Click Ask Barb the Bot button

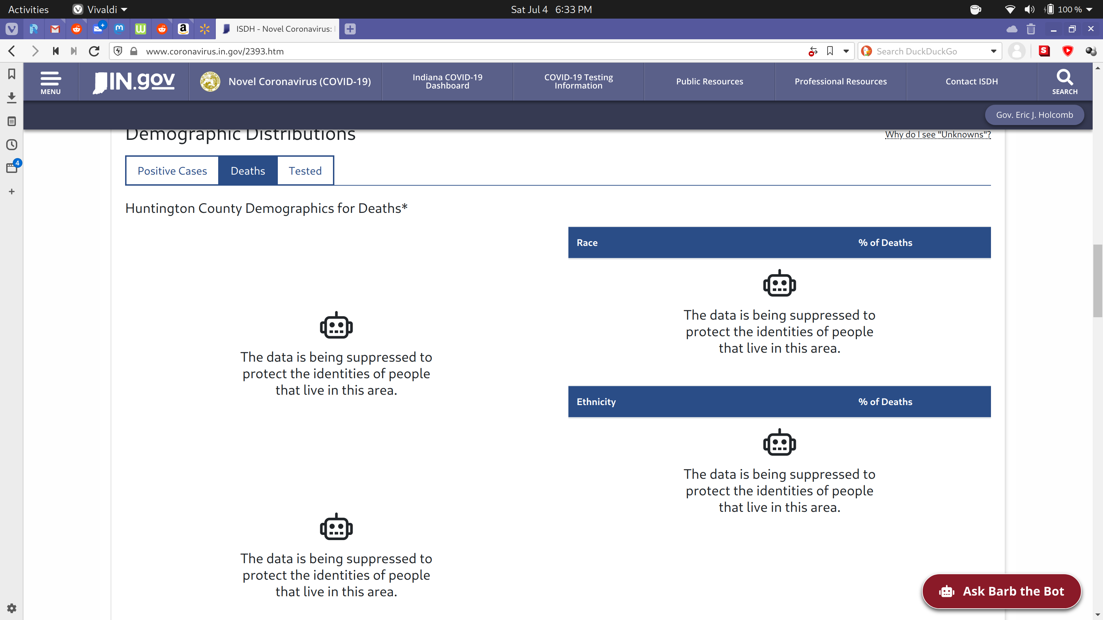[1002, 591]
